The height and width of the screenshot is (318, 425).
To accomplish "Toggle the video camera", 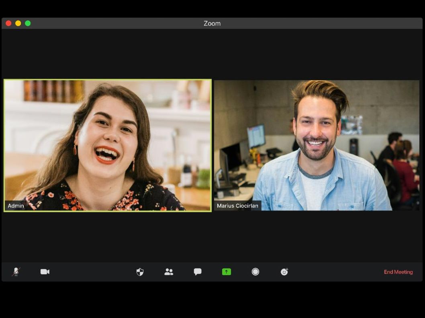I will pos(45,272).
